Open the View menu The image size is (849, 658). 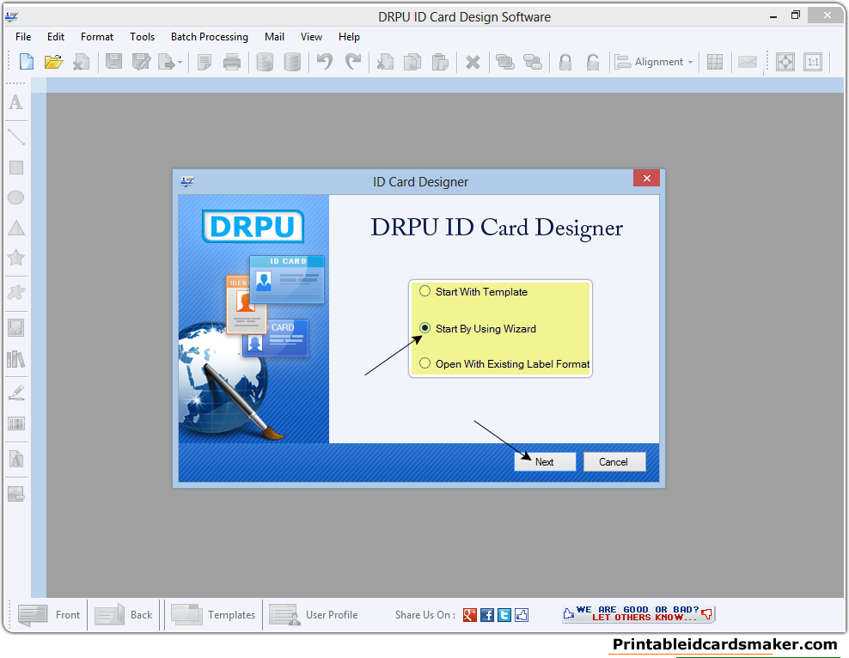311,37
